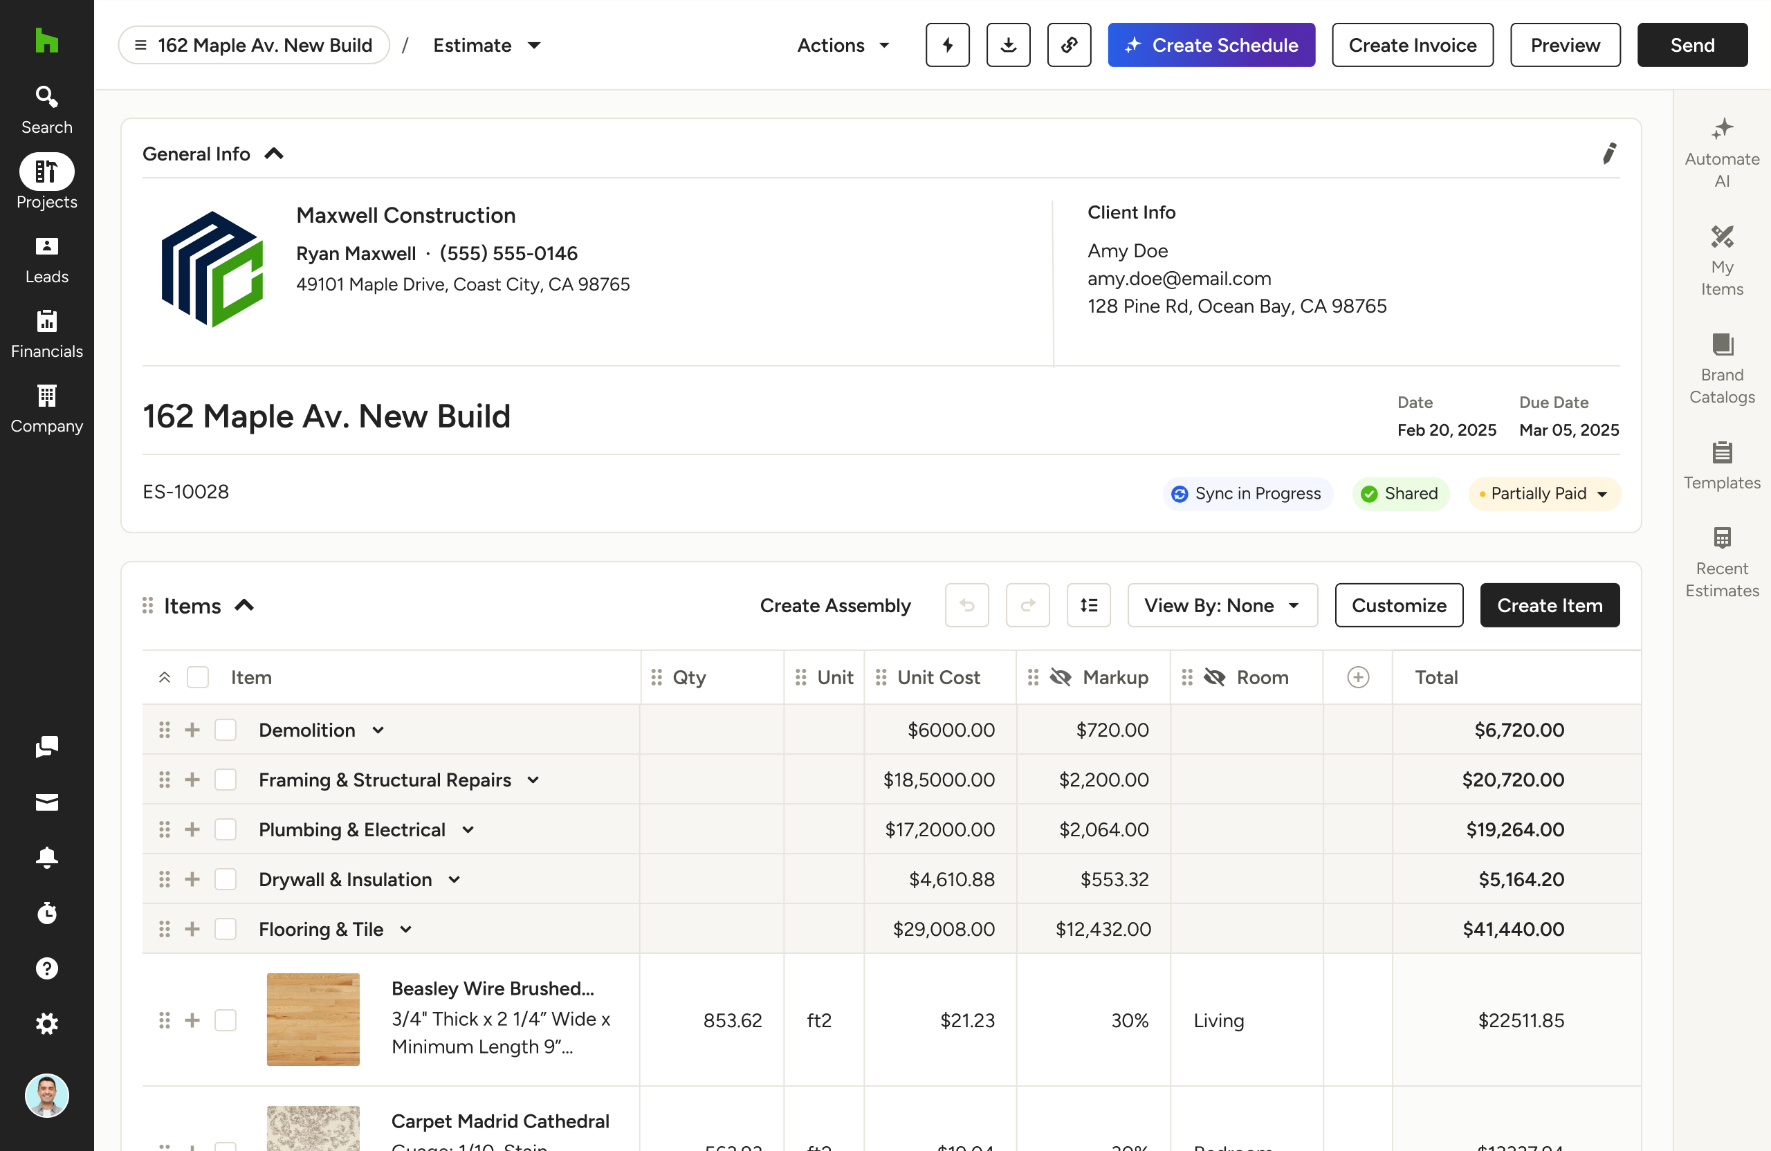
Task: Open the Projects section in the sidebar
Action: (46, 181)
